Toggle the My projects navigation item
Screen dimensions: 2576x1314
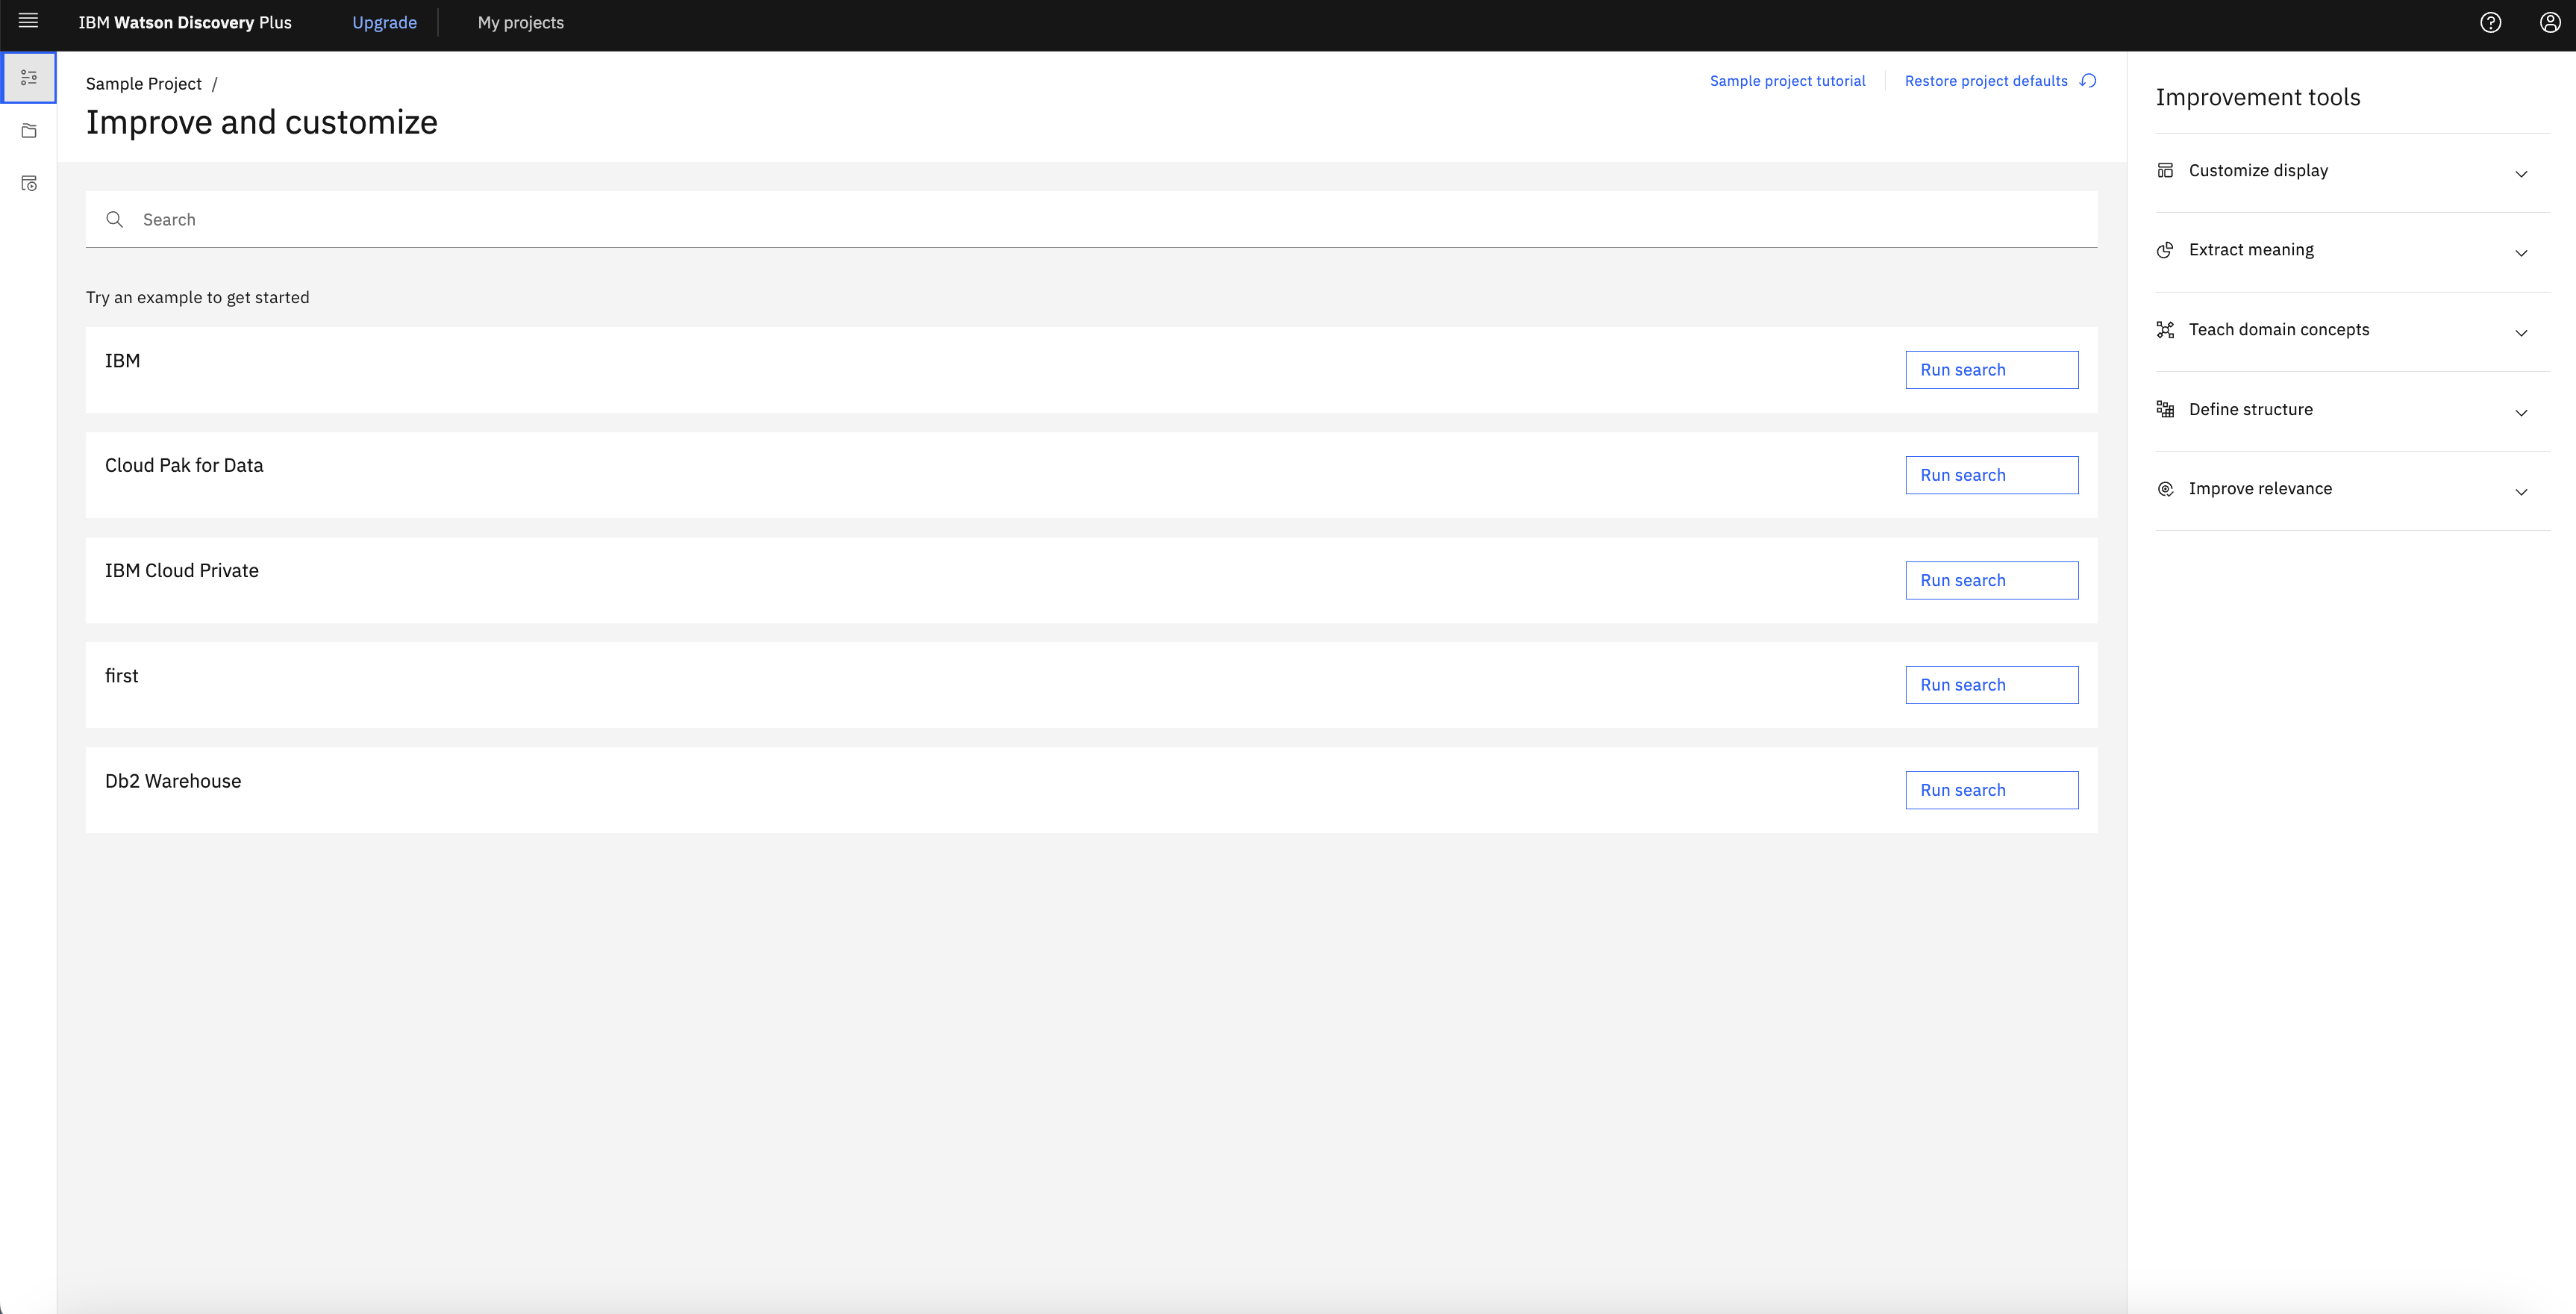519,23
